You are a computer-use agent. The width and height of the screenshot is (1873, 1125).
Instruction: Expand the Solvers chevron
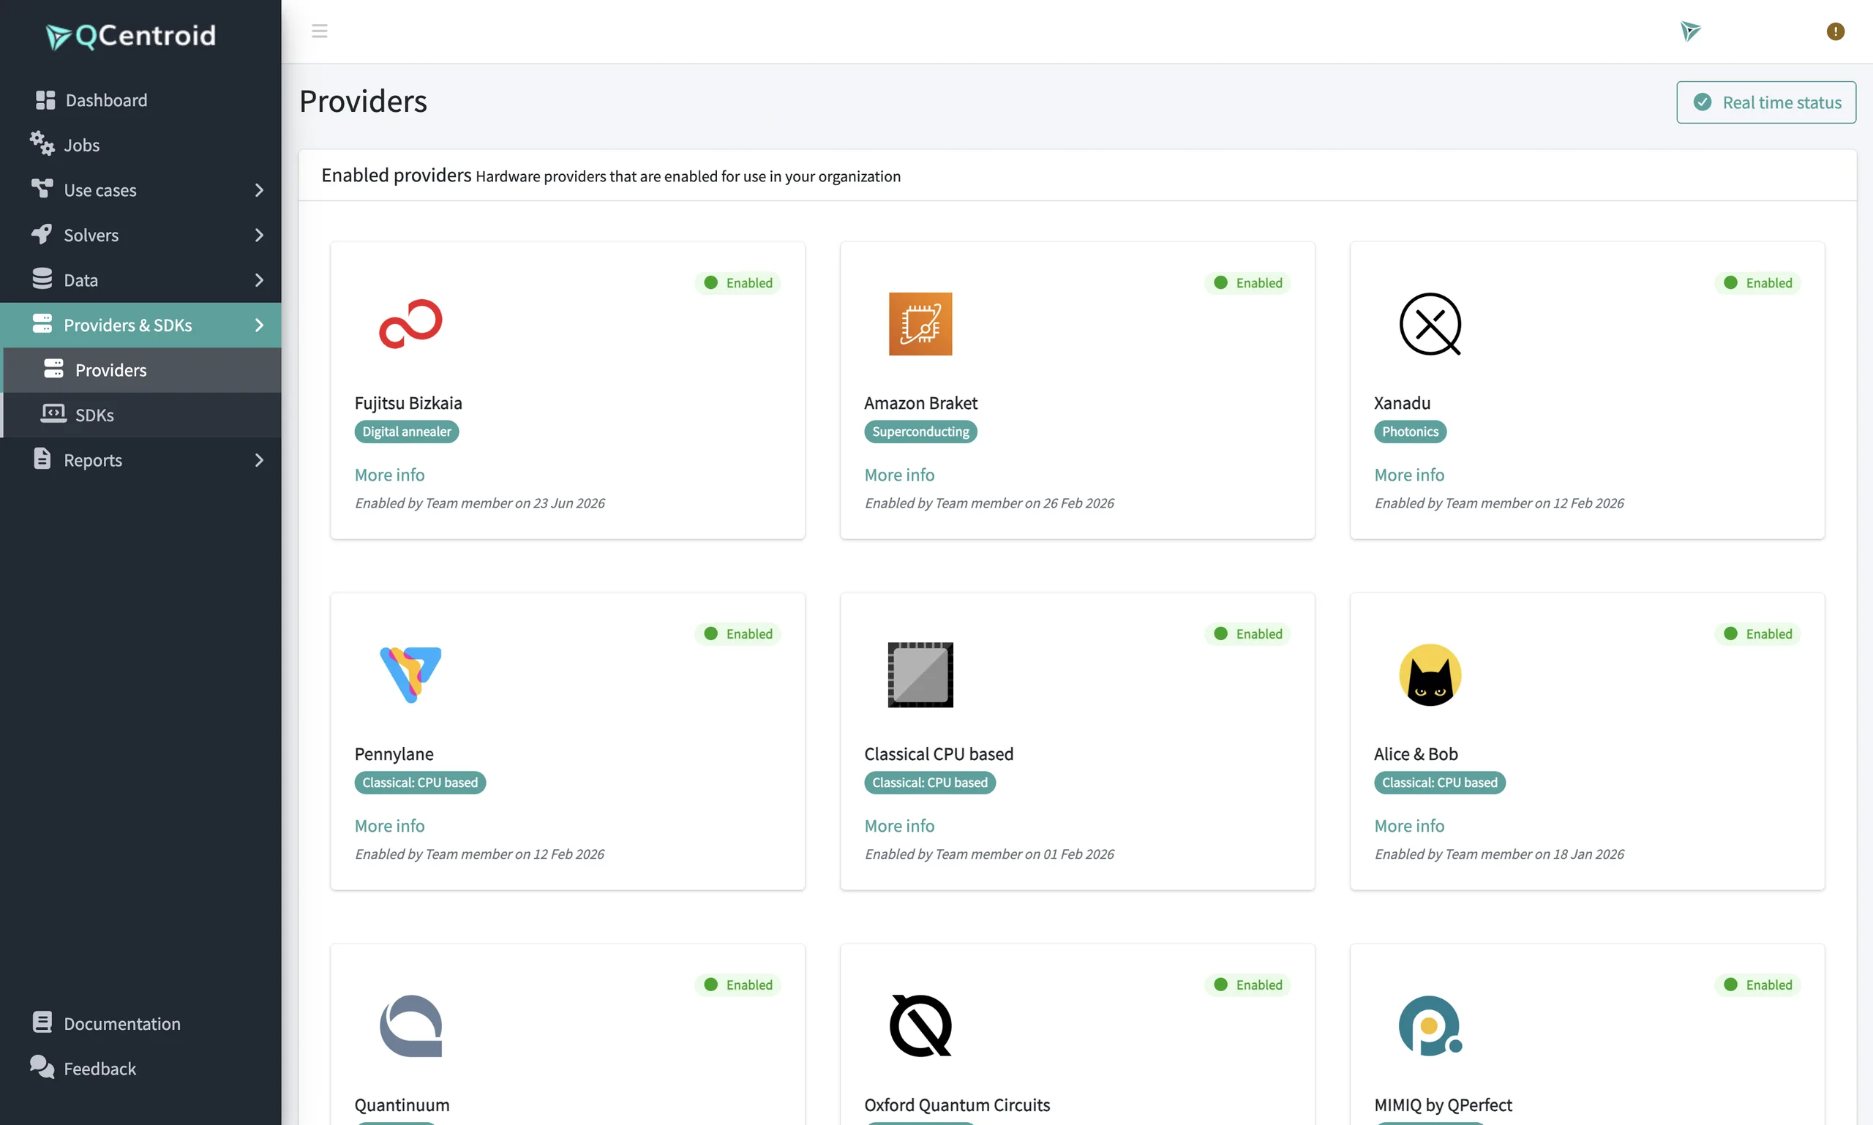tap(259, 235)
